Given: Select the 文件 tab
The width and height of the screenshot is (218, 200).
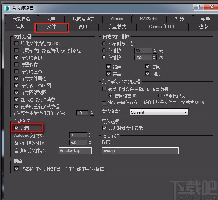Looking at the screenshot, I should pos(52,27).
